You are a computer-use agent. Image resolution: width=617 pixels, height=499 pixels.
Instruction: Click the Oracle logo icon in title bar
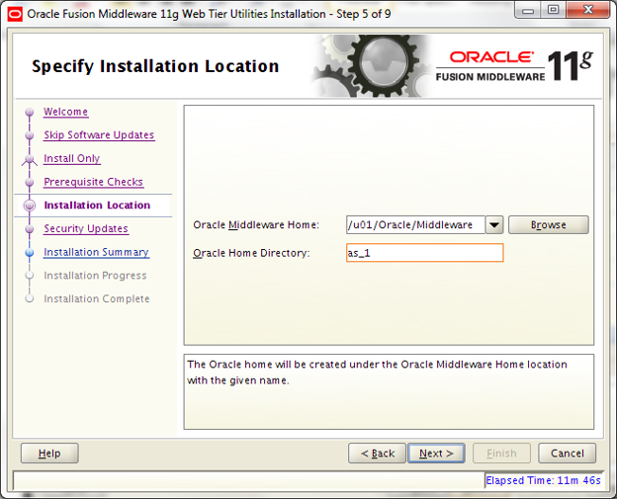[x=15, y=14]
